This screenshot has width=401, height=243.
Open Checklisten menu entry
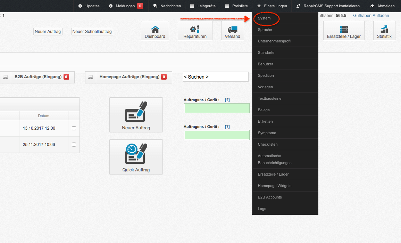[x=285, y=144]
